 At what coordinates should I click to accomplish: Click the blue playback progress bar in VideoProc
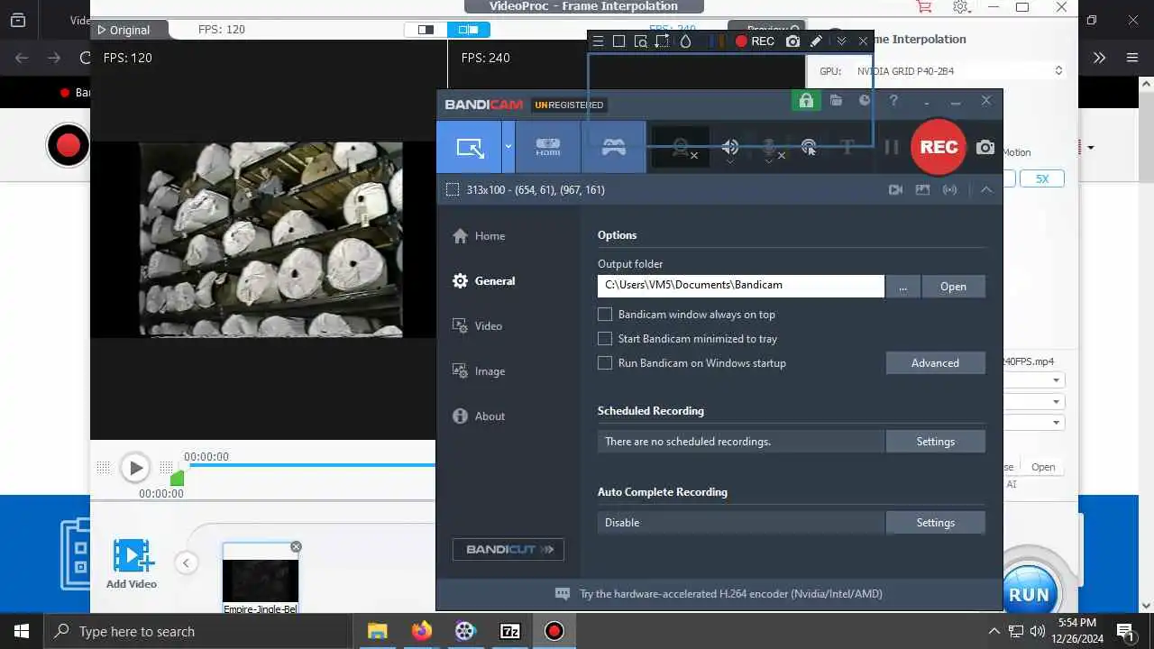point(311,465)
